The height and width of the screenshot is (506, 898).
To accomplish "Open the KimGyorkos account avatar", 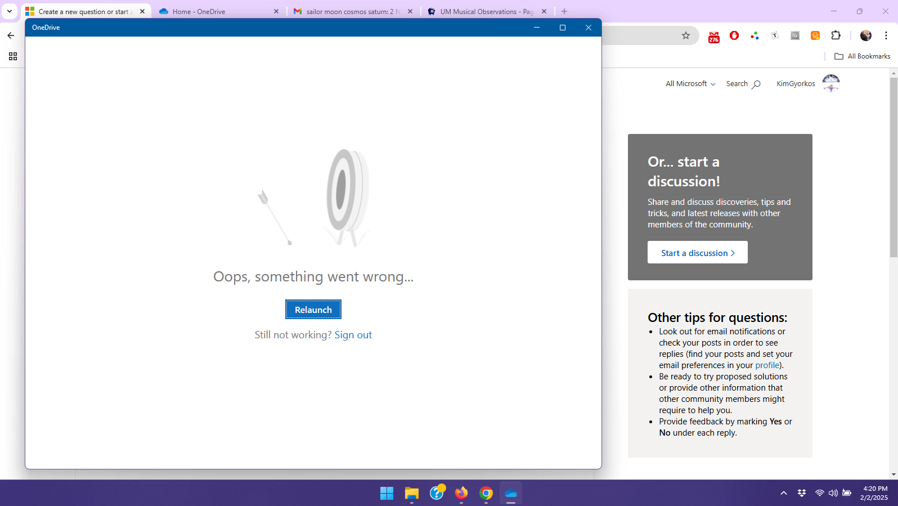I will point(831,83).
